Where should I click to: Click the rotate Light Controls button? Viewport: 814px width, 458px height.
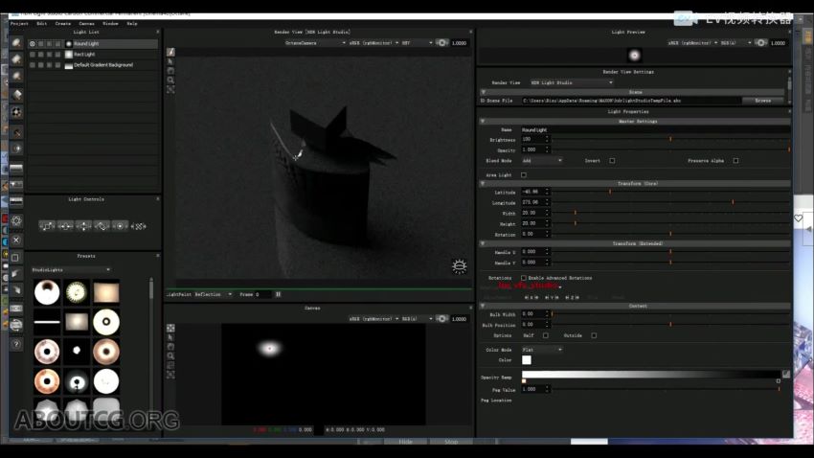[x=102, y=226]
